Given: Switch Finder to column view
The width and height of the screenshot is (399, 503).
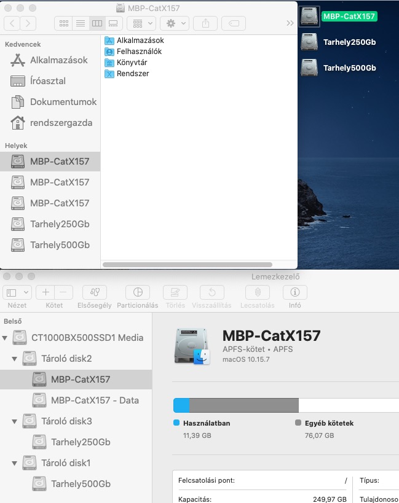Looking at the screenshot, I should coord(97,23).
